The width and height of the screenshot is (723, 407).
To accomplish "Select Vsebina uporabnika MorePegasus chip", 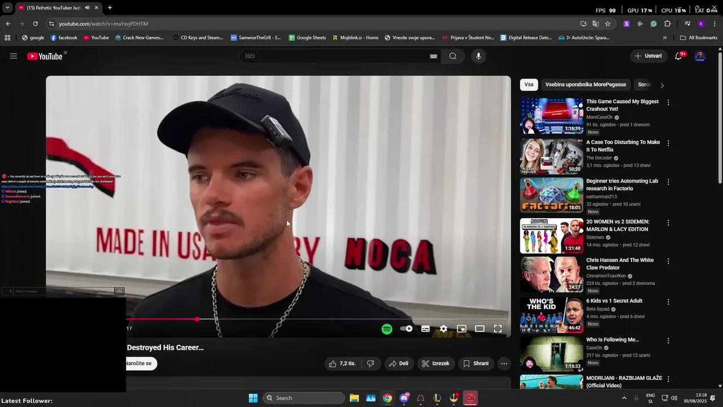I will 585,85.
